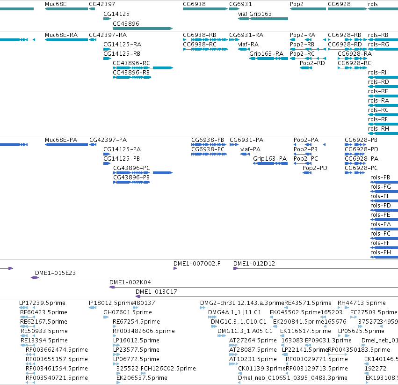398x385 pixels.
Task: Select transcript CG43896-RB
Action: (x=131, y=73)
